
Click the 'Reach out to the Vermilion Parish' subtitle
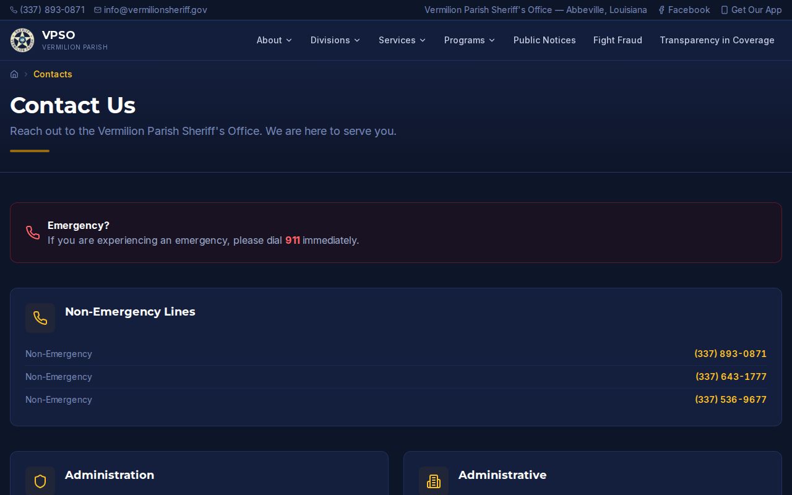point(203,131)
